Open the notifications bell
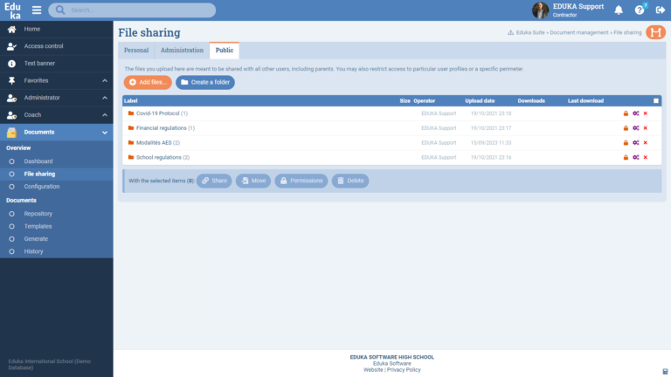The width and height of the screenshot is (671, 377). (x=619, y=10)
